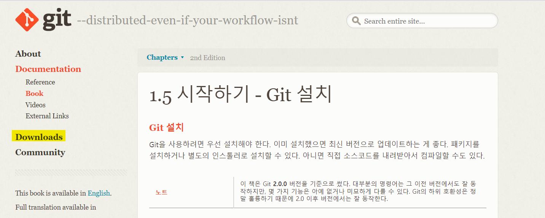This screenshot has height=218, width=545.
Task: Open External Links in sidebar
Action: coord(47,116)
